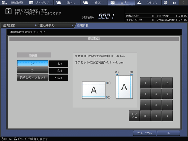Viewport: 188px width, 141px height.
Task: Click the portrait page trim diagram
Action: (x=124, y=87)
